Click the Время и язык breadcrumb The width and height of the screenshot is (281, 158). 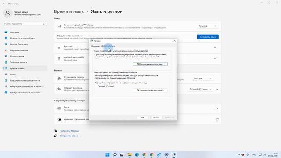click(69, 11)
